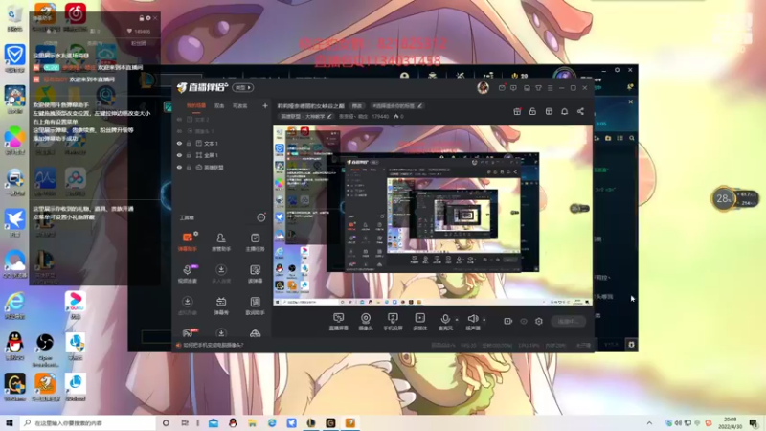Select the 全屏 1 layer row
Image resolution: width=766 pixels, height=431 pixels.
[222, 155]
